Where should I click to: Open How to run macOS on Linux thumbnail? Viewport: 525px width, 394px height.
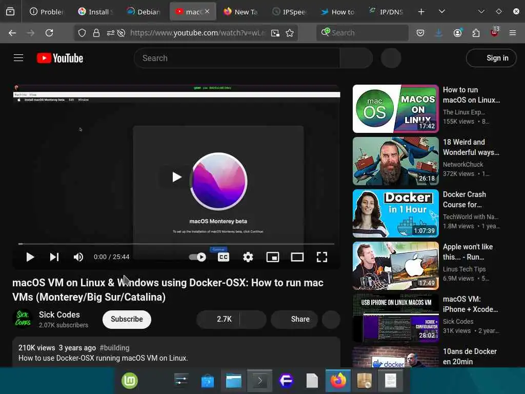click(396, 109)
